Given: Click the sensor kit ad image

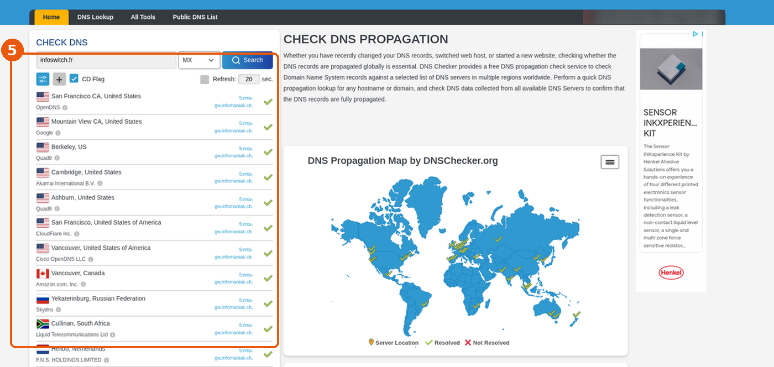Looking at the screenshot, I should [671, 69].
